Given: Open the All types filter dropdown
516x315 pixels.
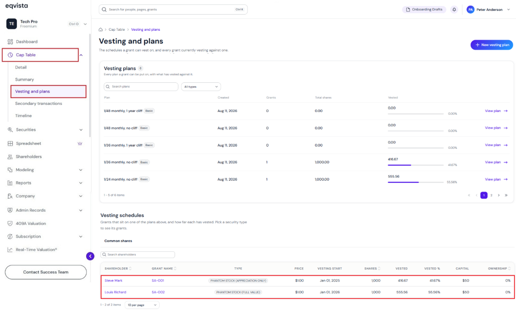Looking at the screenshot, I should coord(201,87).
